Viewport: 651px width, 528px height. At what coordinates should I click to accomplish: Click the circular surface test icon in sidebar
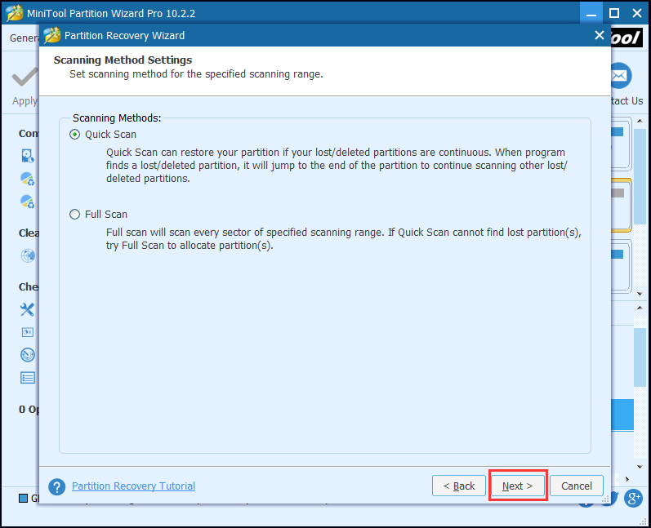coord(28,355)
